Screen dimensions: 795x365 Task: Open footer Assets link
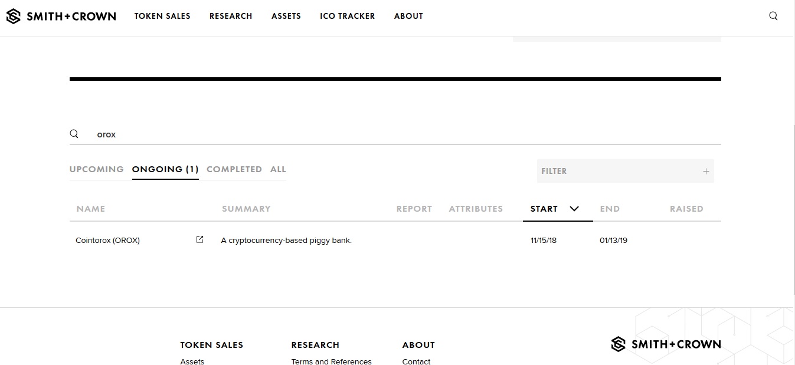tap(192, 361)
